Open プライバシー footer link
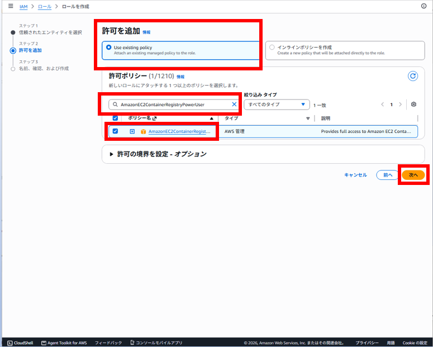Viewport: 433px width, 347px height. point(367,343)
